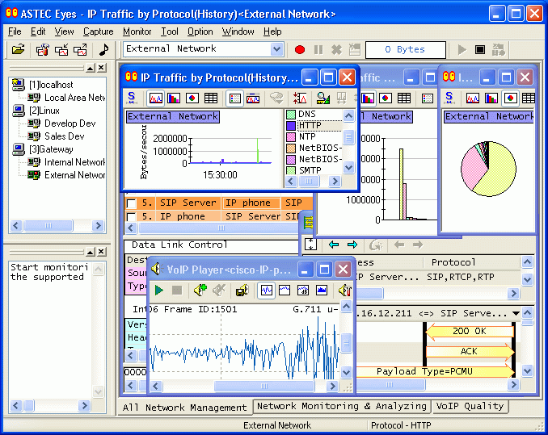The image size is (548, 435).
Task: Show table view in IP Traffic window
Action: pyautogui.click(x=211, y=98)
